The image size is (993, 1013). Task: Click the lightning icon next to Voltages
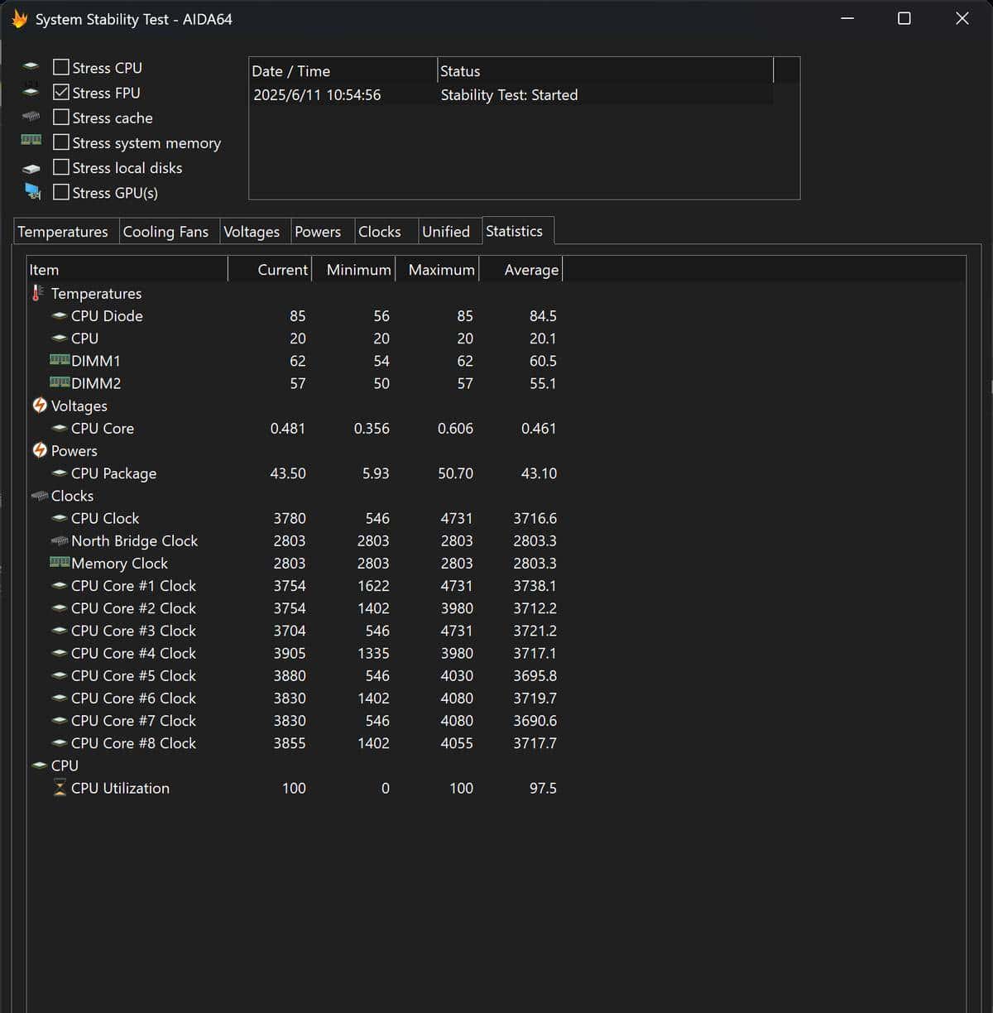tap(40, 406)
